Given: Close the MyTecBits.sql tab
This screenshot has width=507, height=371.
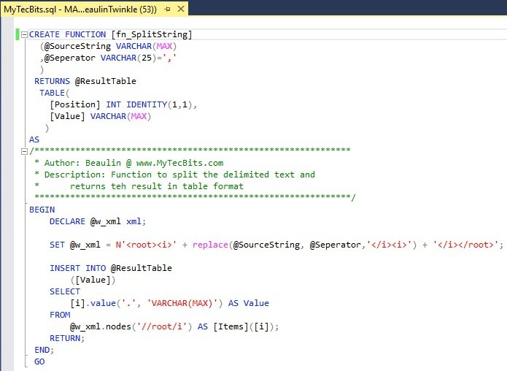Looking at the screenshot, I should pos(181,9).
